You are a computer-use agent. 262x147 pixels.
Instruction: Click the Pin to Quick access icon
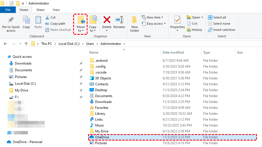coord(11,20)
